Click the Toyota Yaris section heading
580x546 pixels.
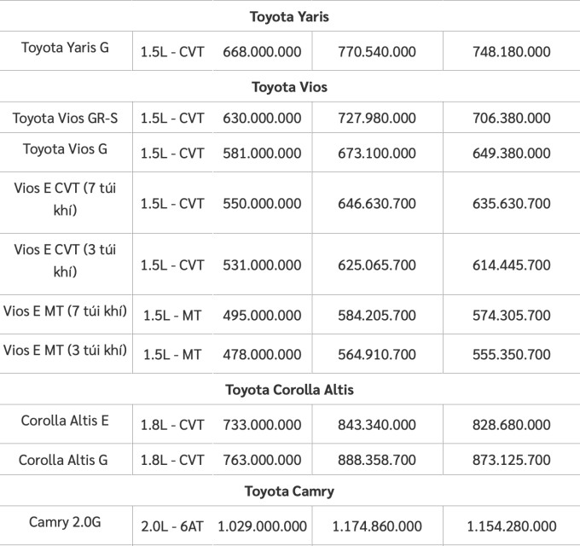point(289,16)
